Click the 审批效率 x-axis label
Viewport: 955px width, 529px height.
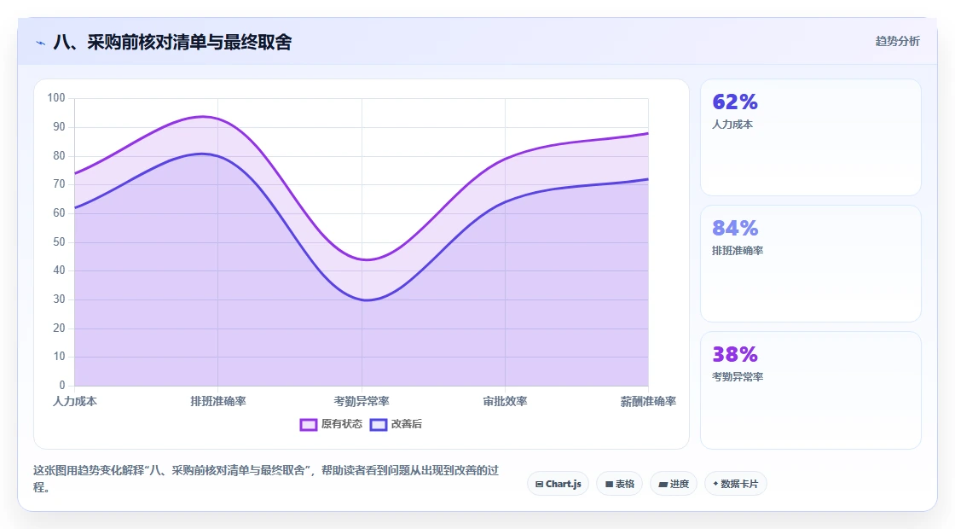[505, 401]
